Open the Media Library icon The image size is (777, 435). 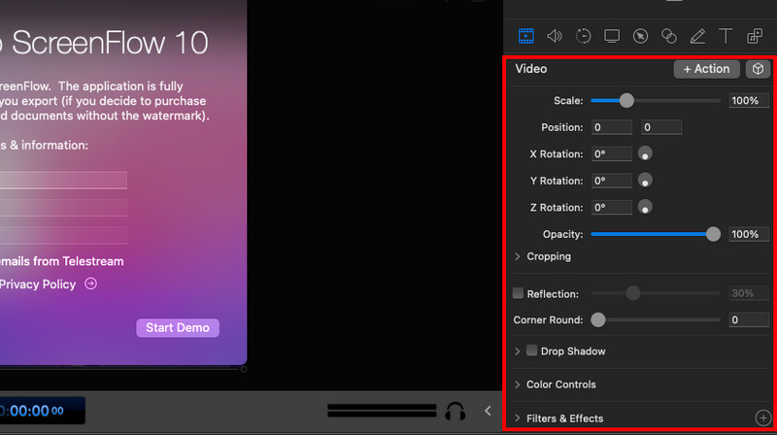tap(755, 37)
